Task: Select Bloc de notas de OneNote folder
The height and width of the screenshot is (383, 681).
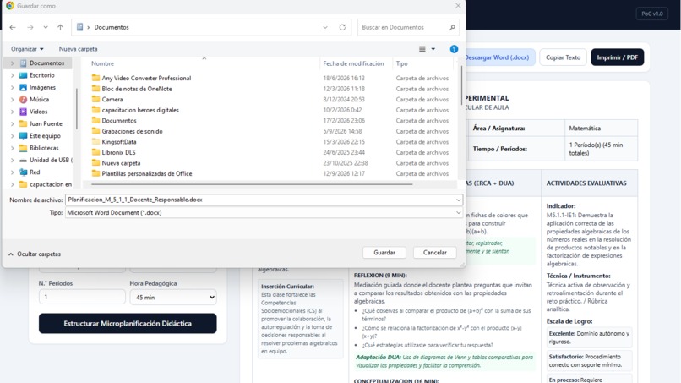Action: click(136, 89)
